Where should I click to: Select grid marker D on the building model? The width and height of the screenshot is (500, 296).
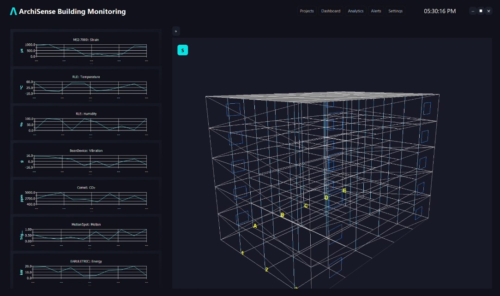326,198
